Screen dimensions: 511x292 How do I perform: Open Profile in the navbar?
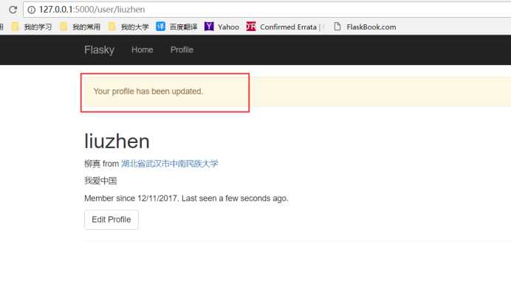[x=182, y=50]
